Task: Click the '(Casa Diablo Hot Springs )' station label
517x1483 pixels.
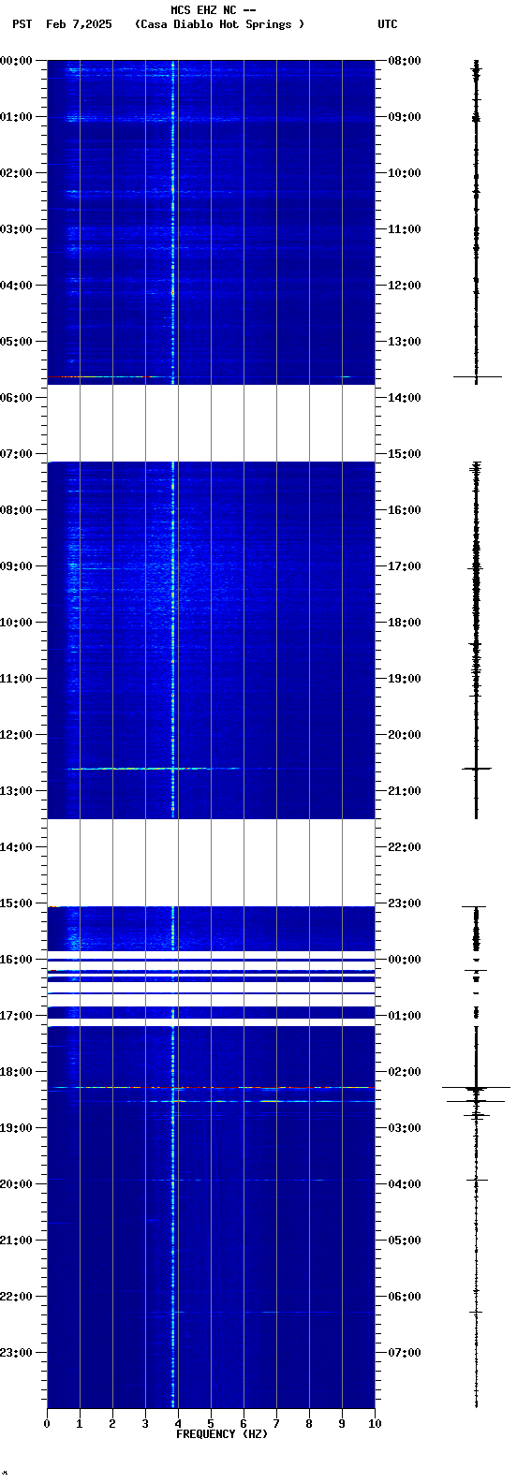Action: coord(220,24)
